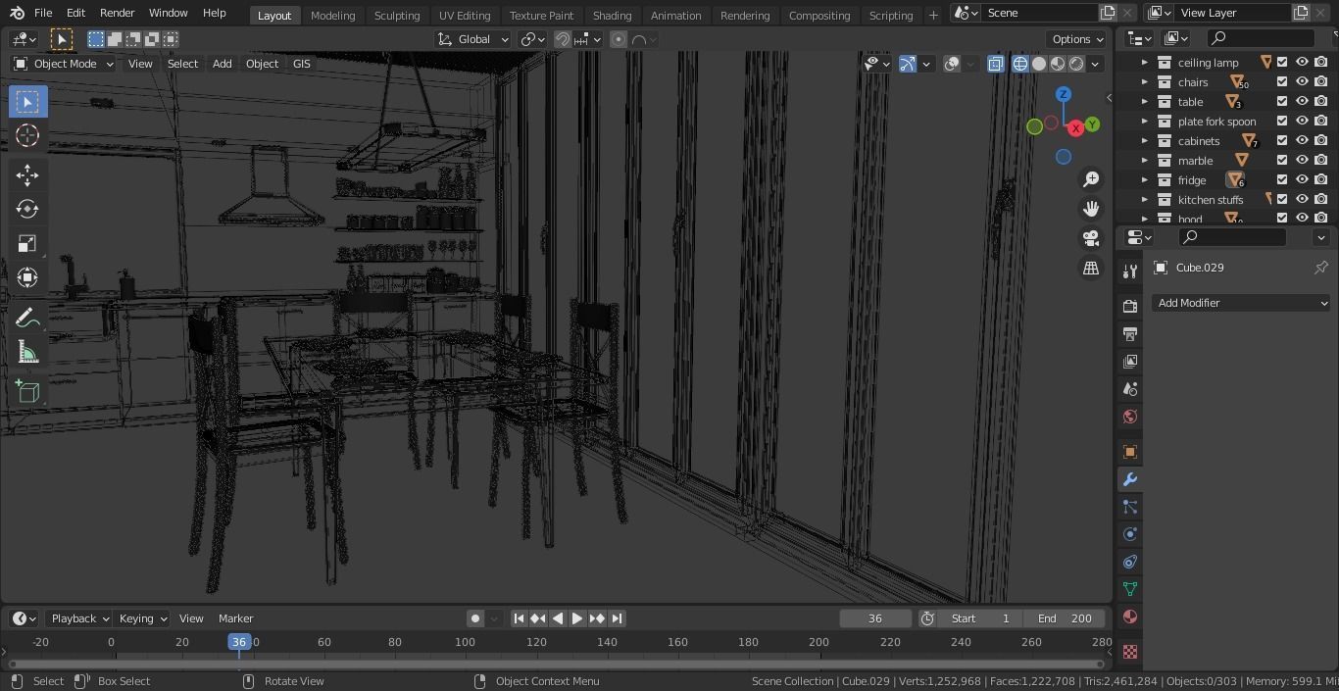Open the Object Constraints properties tab
1339x691 pixels.
1130,562
